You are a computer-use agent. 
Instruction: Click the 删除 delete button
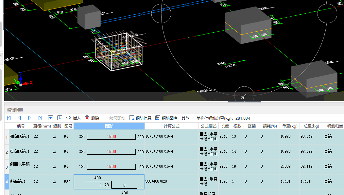pyautogui.click(x=92, y=118)
